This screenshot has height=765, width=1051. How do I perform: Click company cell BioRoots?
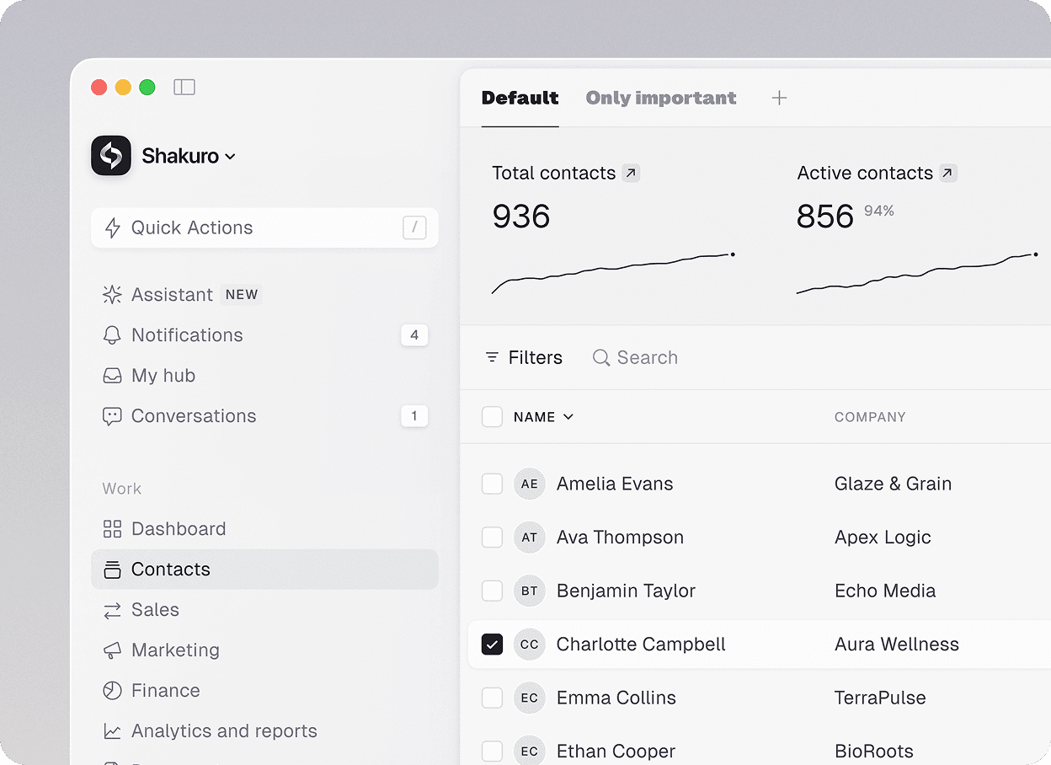point(874,752)
